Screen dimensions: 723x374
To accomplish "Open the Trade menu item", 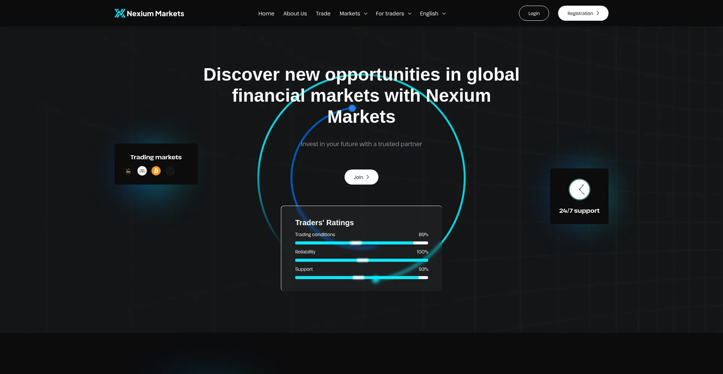I will coord(323,13).
